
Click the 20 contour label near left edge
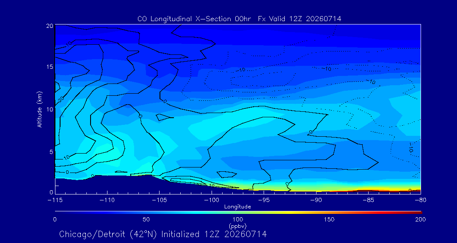click(61, 99)
